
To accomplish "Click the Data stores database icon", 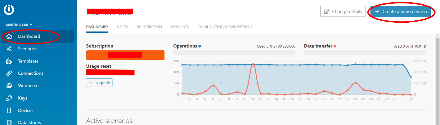I will tap(9, 122).
